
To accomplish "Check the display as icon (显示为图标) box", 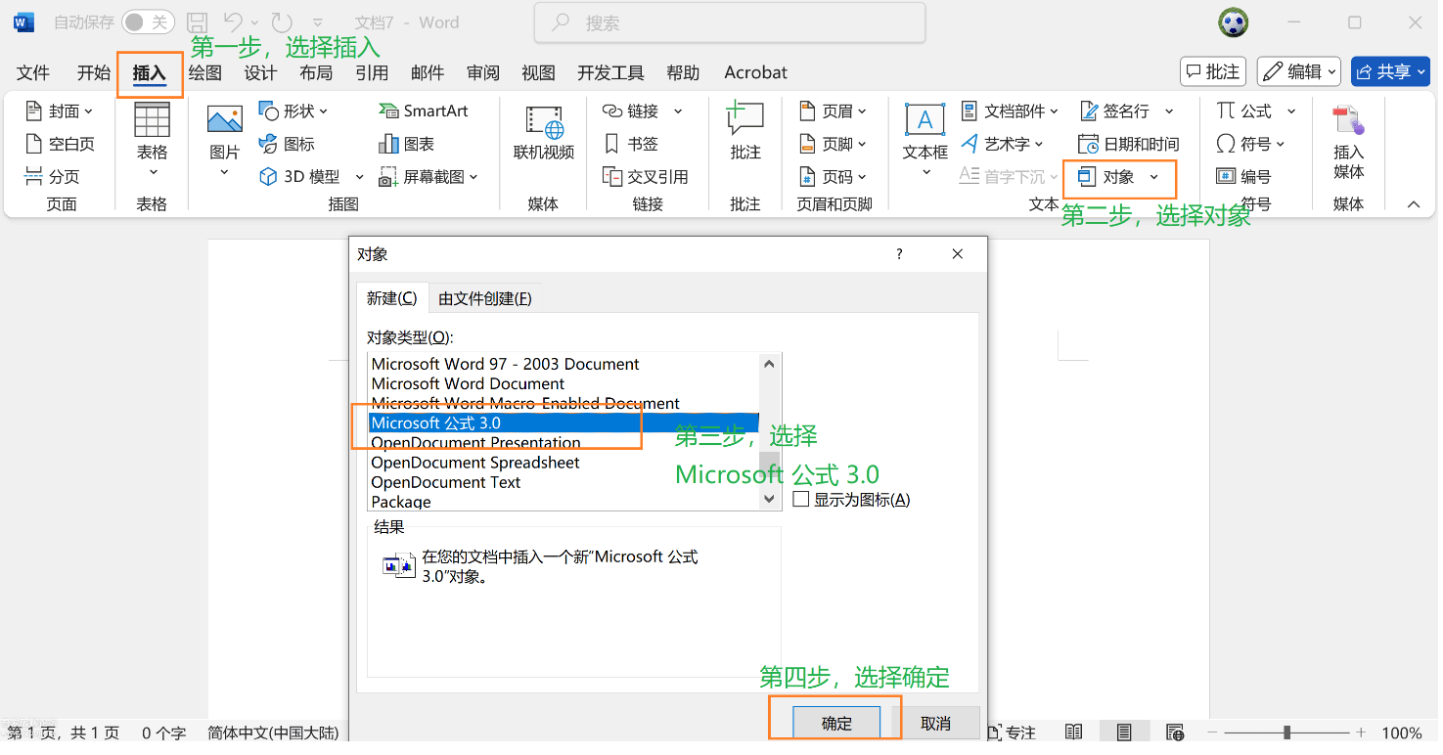I will pos(800,500).
